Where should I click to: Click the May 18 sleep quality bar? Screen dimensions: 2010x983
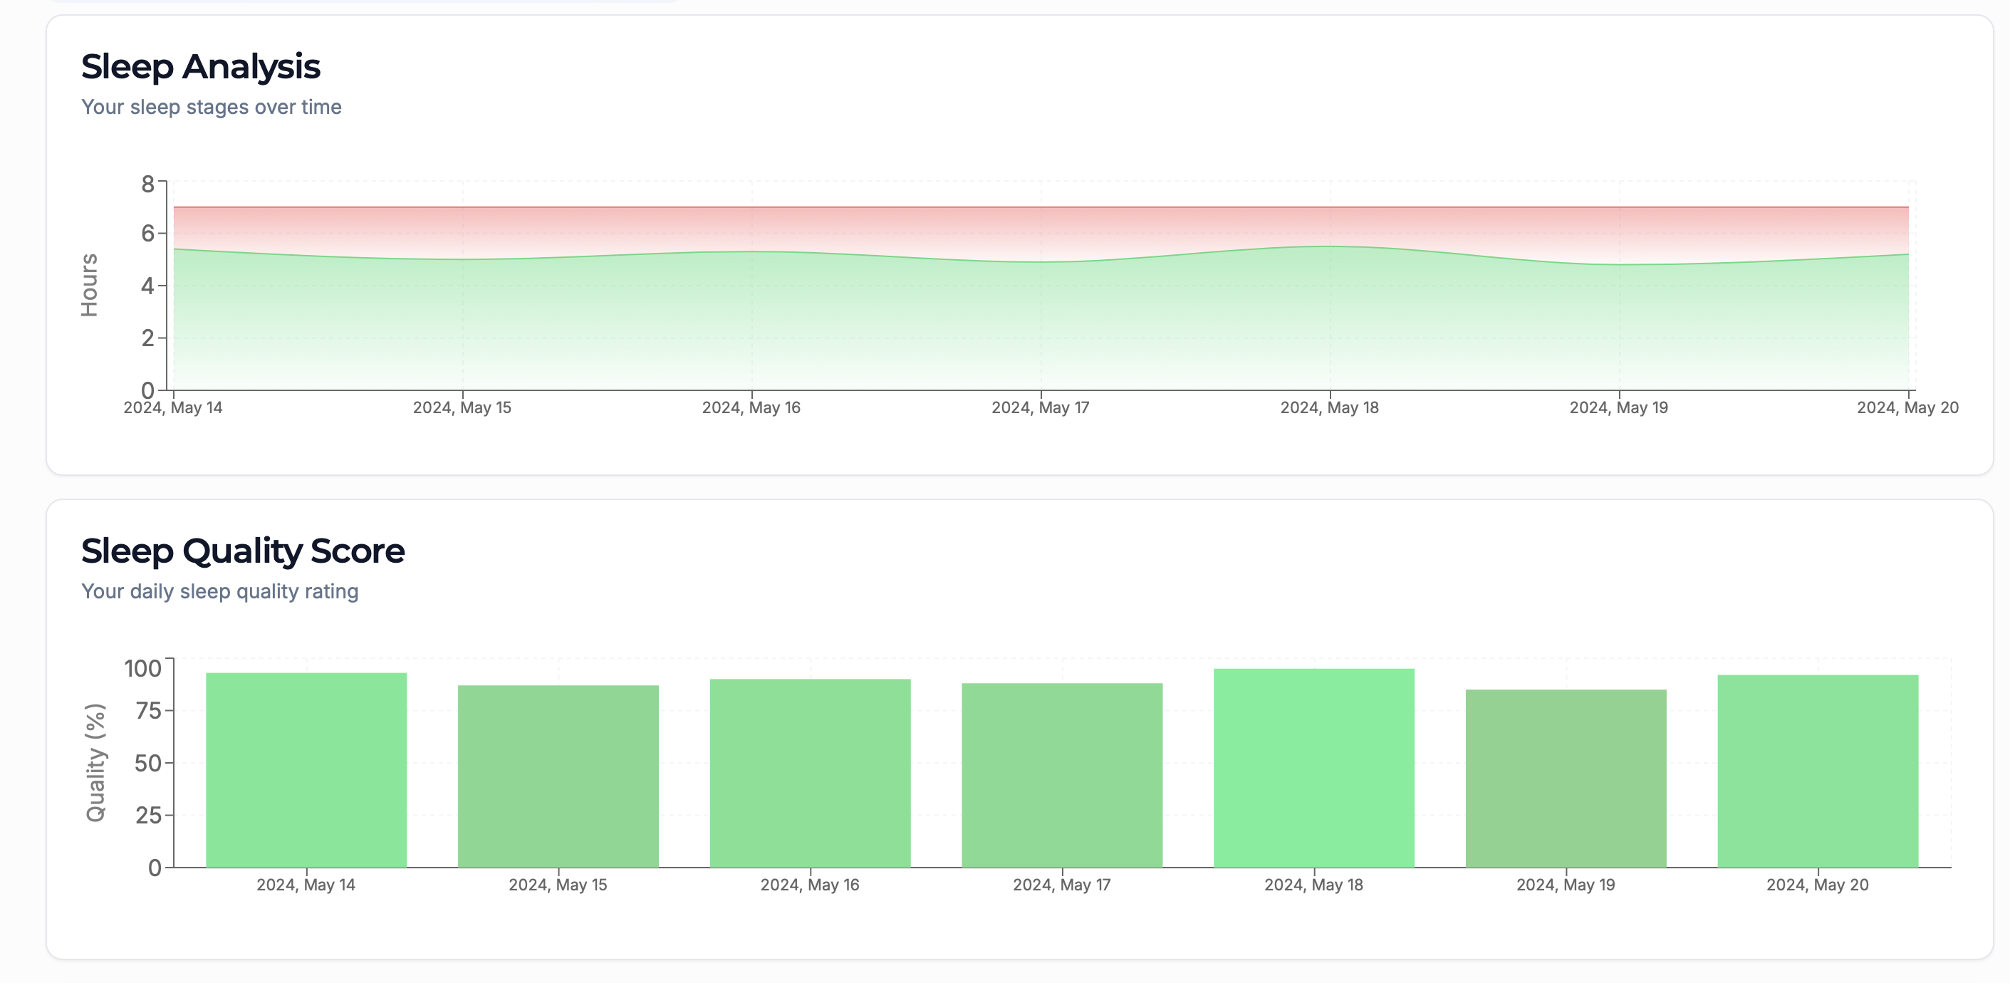1314,768
